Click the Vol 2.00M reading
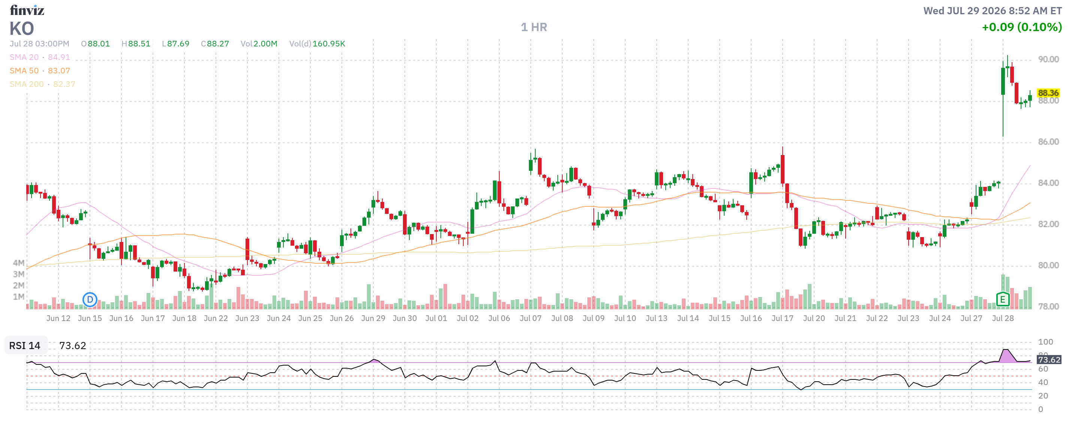This screenshot has height=421, width=1072. click(259, 44)
